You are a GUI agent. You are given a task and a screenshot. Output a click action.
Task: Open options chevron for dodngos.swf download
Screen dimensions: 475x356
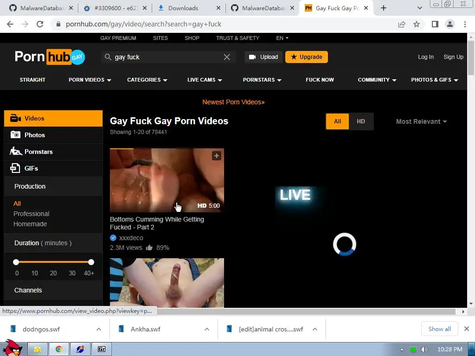[98, 329]
